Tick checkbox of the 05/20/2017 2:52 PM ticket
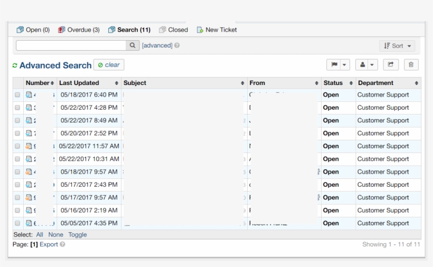This screenshot has width=433, height=267. click(17, 134)
